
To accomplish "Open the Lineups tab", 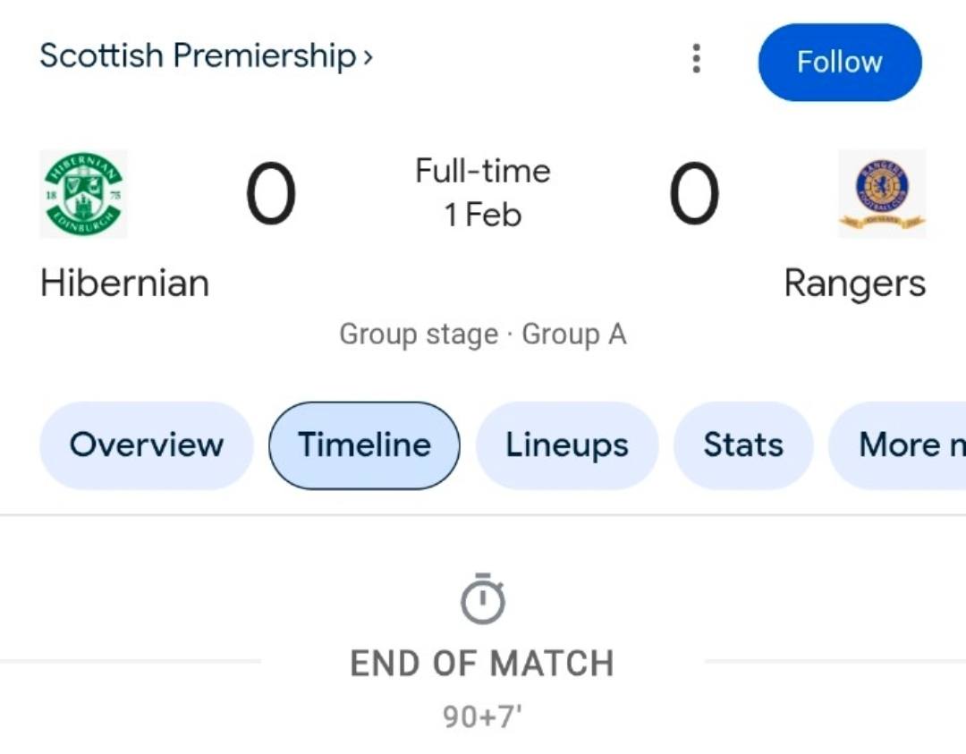I will pyautogui.click(x=567, y=445).
